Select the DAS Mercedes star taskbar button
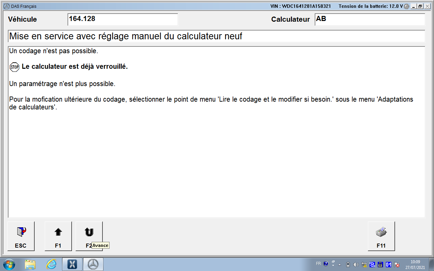 pyautogui.click(x=93, y=264)
